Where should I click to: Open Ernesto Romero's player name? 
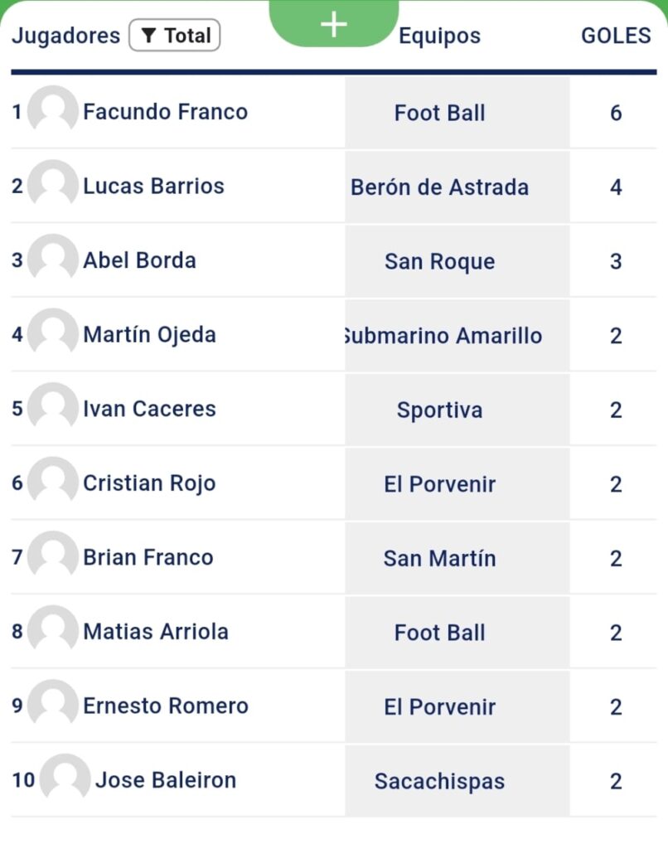166,706
